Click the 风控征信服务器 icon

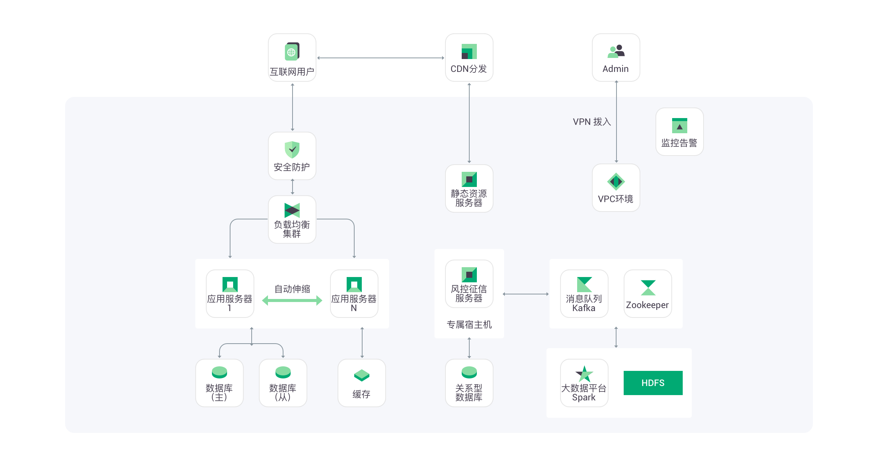click(469, 275)
